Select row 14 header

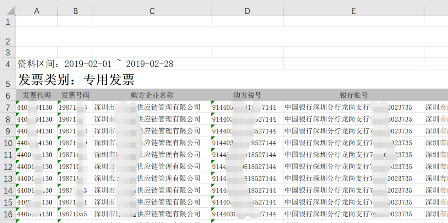8,190
